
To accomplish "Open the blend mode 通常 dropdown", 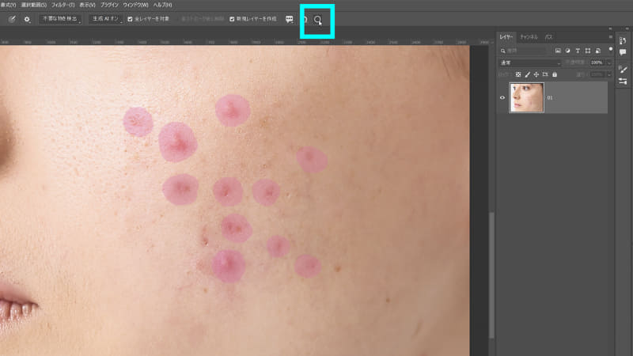I will pos(530,62).
